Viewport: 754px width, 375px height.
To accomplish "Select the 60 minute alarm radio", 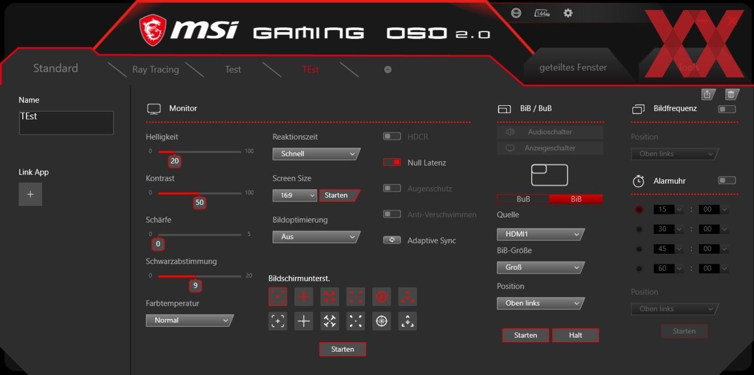I will tap(639, 269).
